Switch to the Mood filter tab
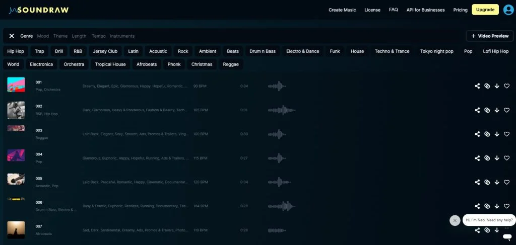 (x=43, y=36)
